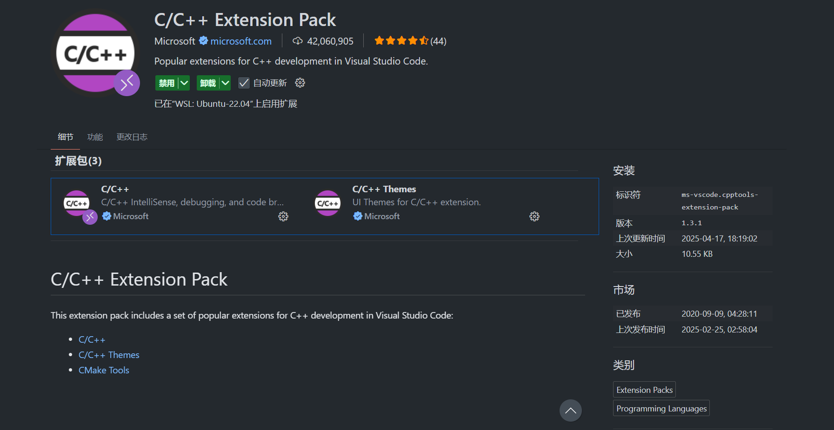Click published date 2020-09-09, 04:28:11
The width and height of the screenshot is (834, 430).
coord(720,313)
